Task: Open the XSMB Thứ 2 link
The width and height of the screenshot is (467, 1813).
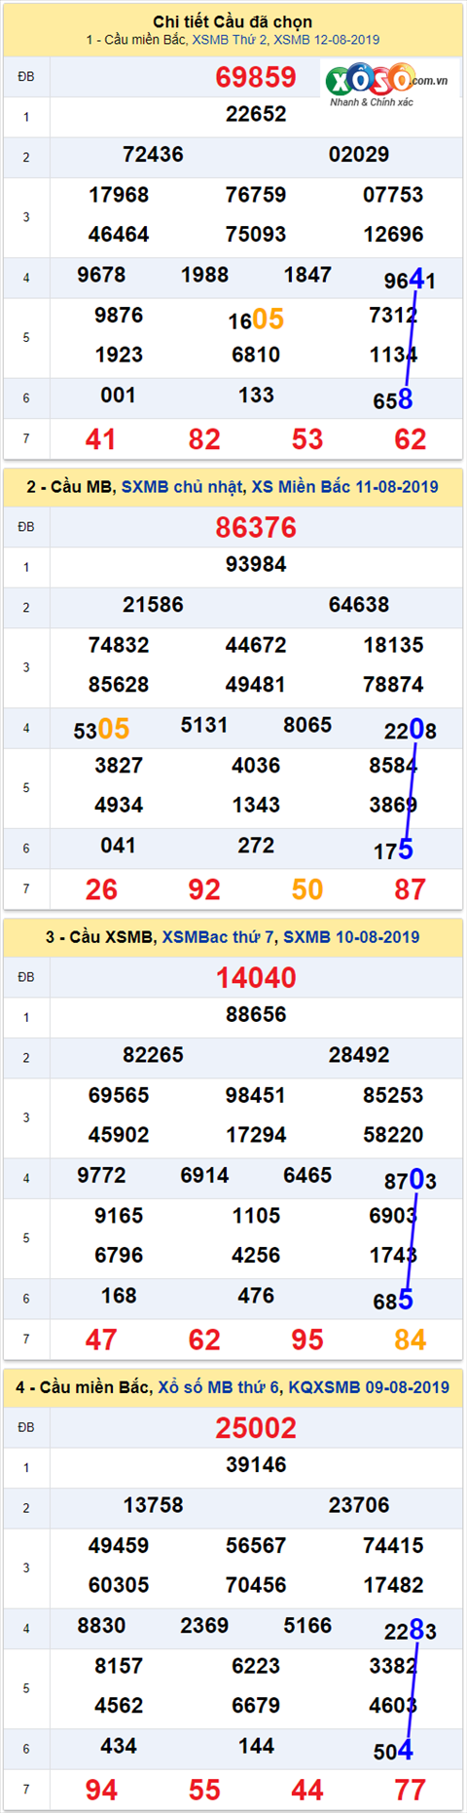Action: (x=230, y=40)
